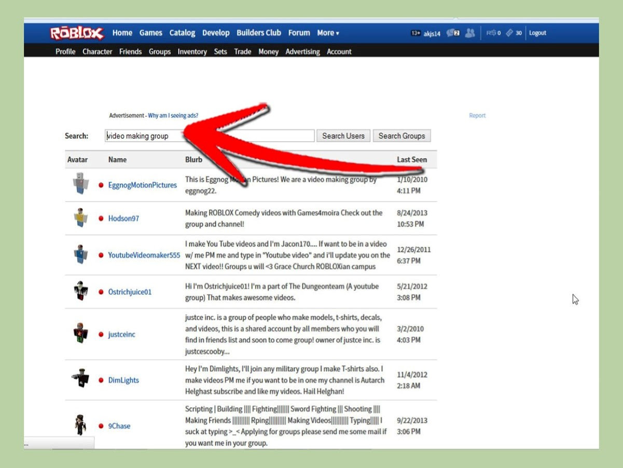Focus the search text field
The width and height of the screenshot is (623, 468).
[210, 136]
